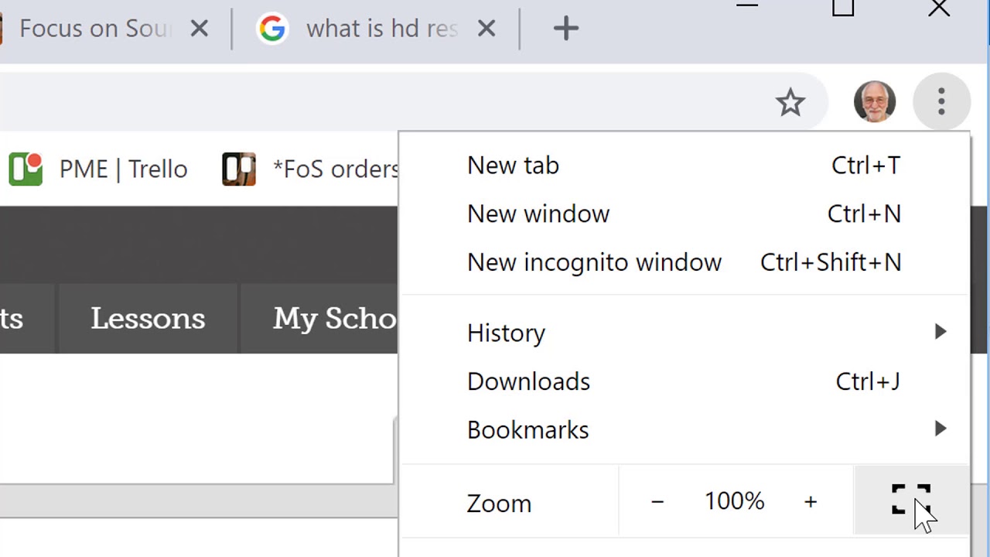
Task: Open the PME | Trello bookmark
Action: pos(98,169)
